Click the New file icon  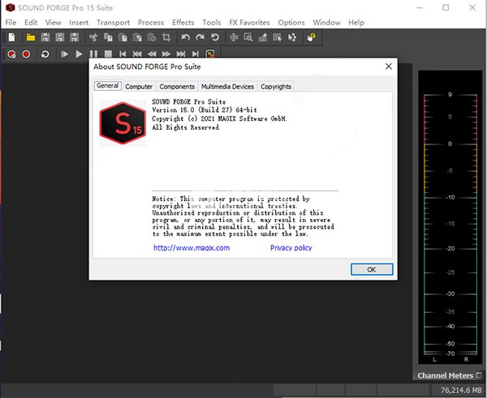click(12, 37)
